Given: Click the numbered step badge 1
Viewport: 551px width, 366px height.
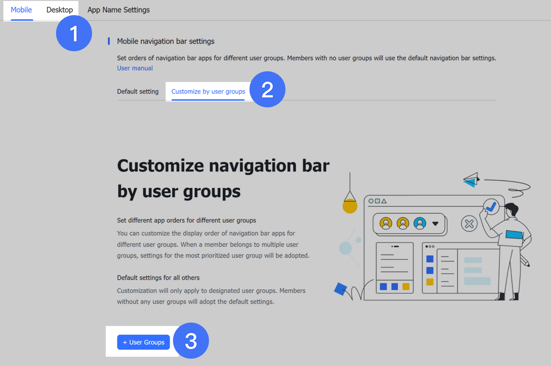Looking at the screenshot, I should [x=74, y=33].
